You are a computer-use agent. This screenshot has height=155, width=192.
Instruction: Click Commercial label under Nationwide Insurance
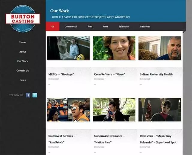tap(99, 147)
